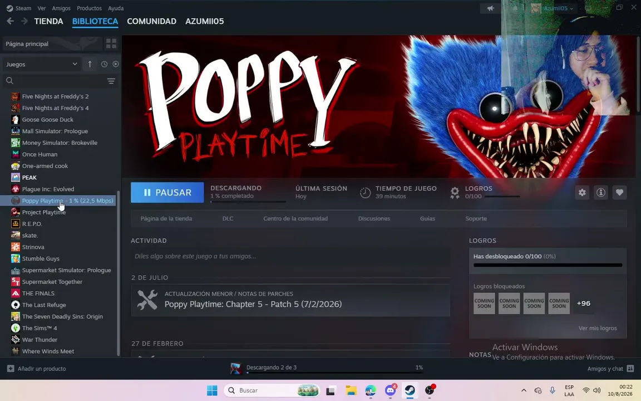Viewport: 641px width, 401px height.
Task: Click the R.E.P.O. game icon
Action: coord(16,224)
